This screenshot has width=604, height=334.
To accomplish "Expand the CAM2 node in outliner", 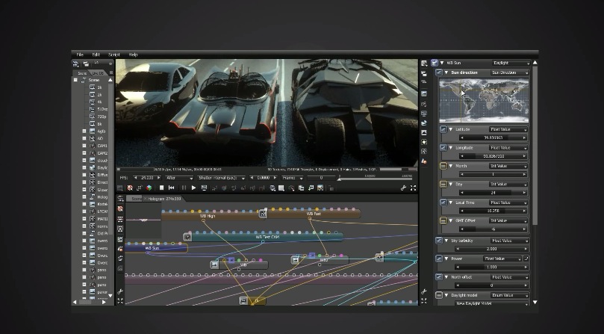I will click(x=84, y=153).
